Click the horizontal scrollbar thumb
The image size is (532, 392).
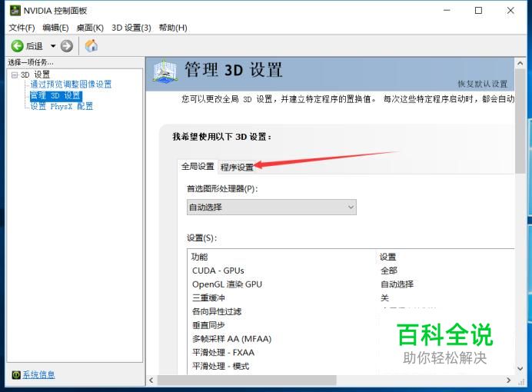click(x=247, y=380)
